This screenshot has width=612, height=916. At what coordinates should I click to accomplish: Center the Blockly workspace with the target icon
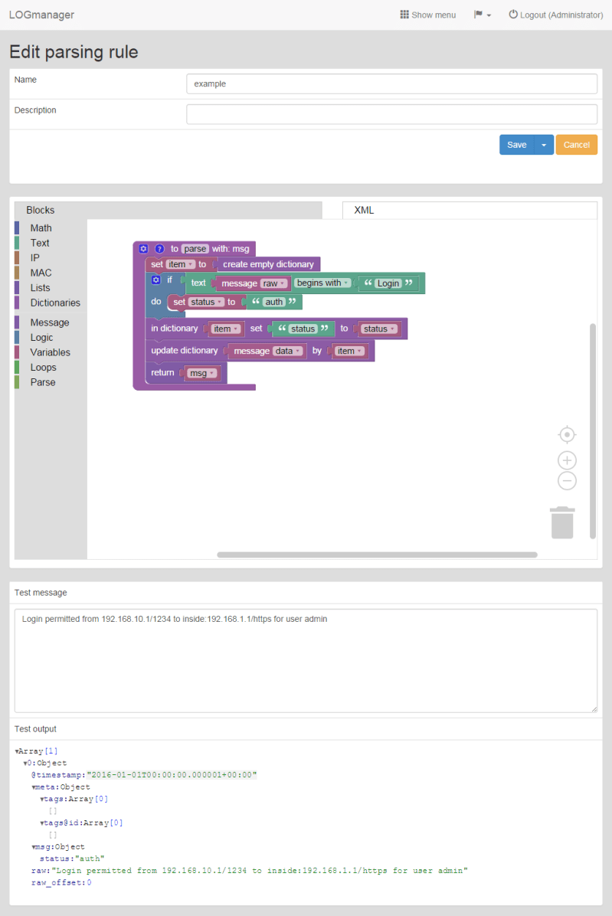point(567,434)
